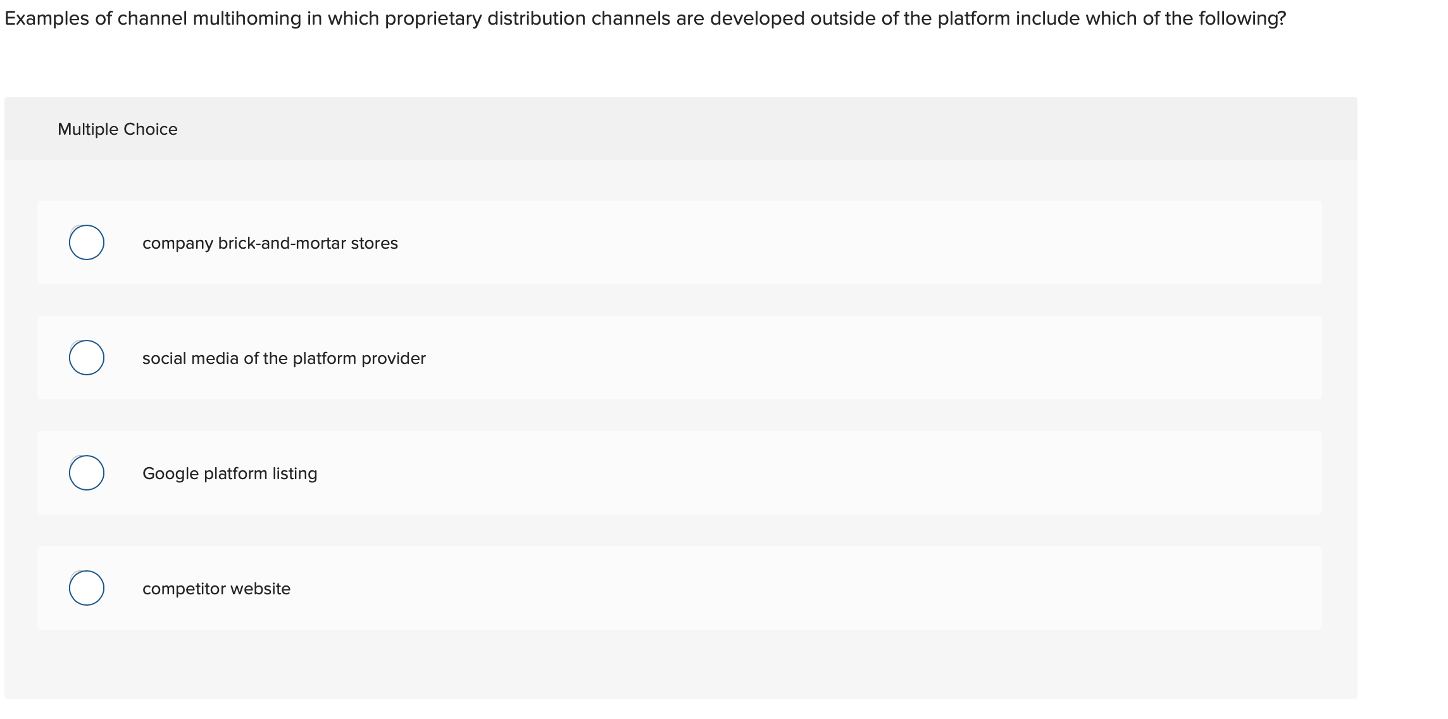Select the radio button for Google platform listing
The image size is (1448, 719).
(87, 473)
